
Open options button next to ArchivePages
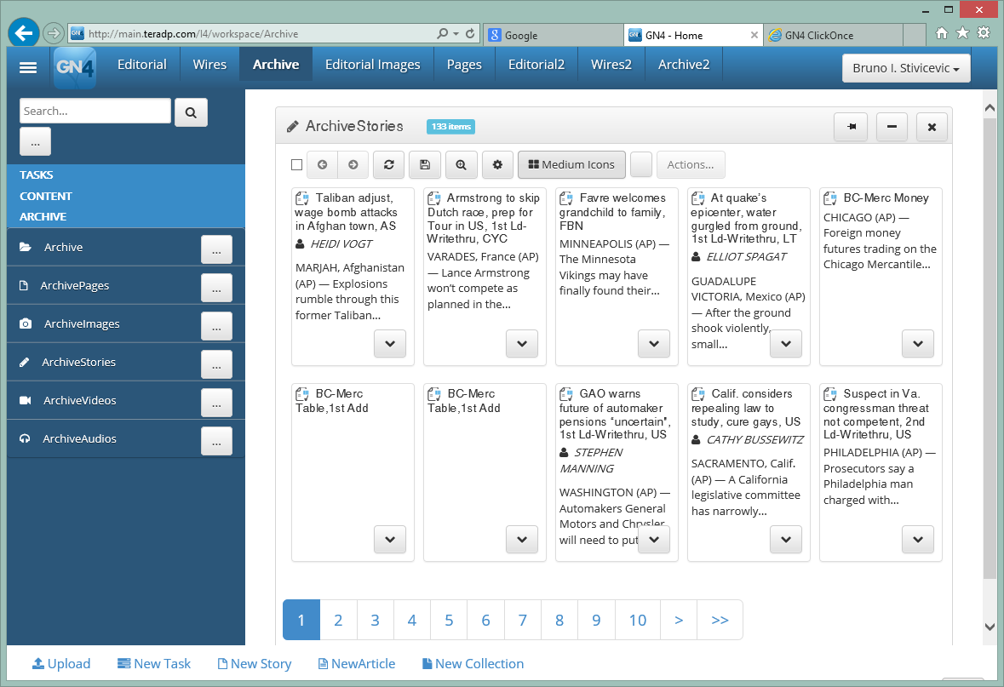(x=216, y=288)
